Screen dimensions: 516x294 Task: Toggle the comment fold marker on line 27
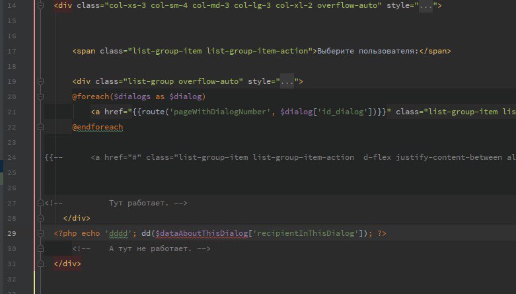click(x=40, y=203)
